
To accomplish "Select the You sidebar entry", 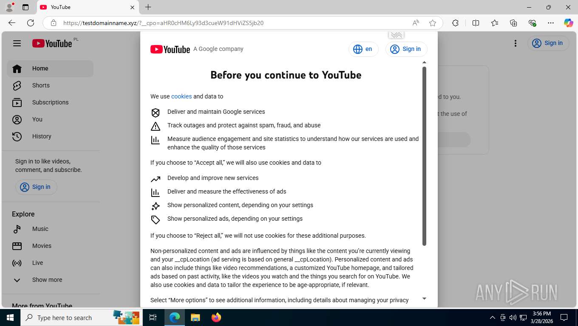I will point(50,119).
